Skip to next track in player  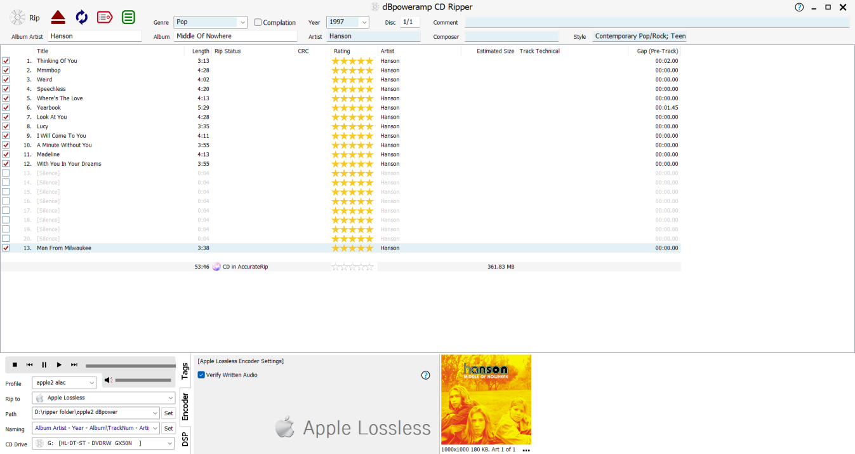pos(74,364)
